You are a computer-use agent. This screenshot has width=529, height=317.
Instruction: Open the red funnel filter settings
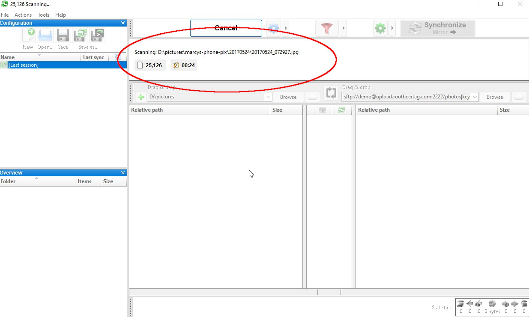click(327, 28)
